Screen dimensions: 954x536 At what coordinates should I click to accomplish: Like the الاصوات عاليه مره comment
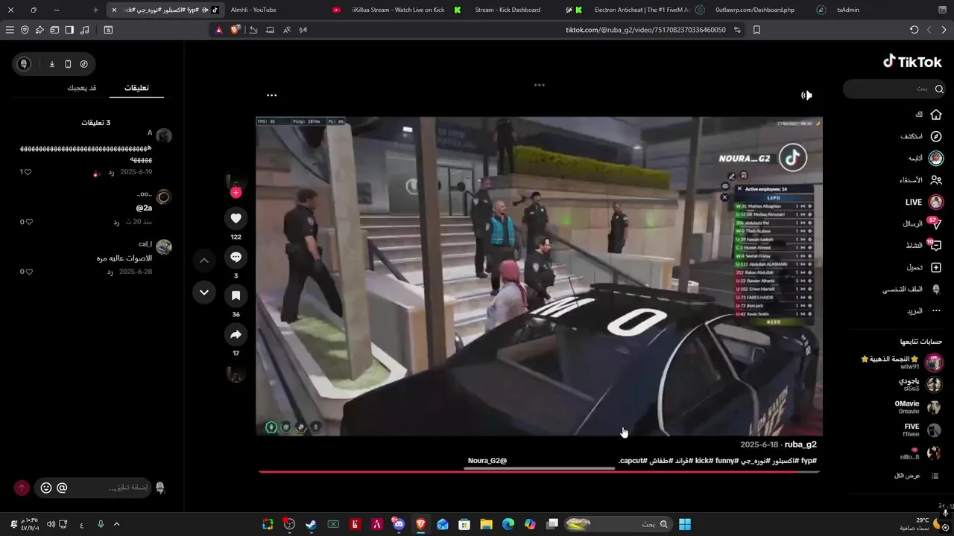pyautogui.click(x=28, y=272)
